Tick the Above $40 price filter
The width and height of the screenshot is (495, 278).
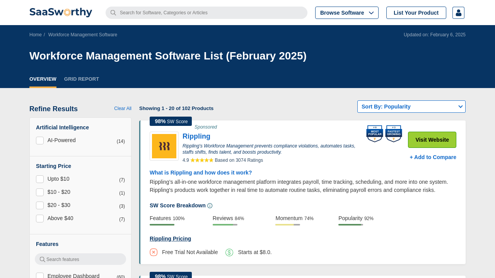tap(40, 219)
